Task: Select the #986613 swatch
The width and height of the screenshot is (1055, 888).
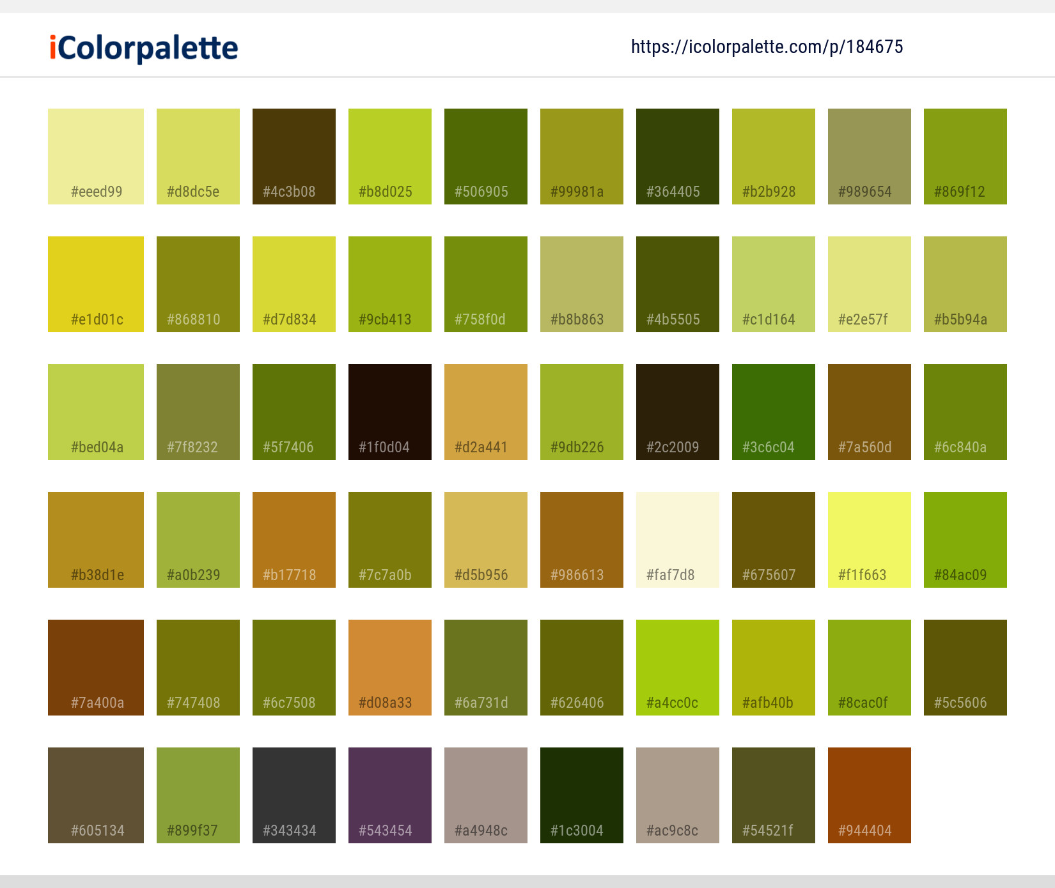Action: coord(582,540)
